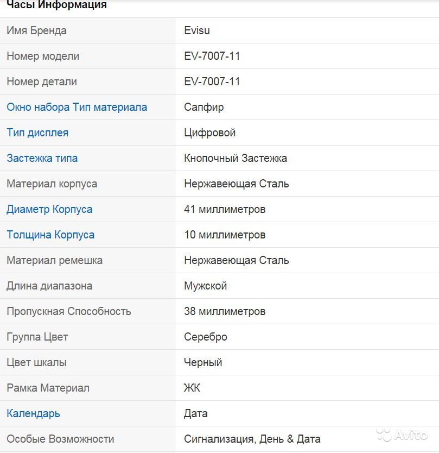Click the '38 миллиметров' value
The height and width of the screenshot is (453, 439).
pyautogui.click(x=225, y=311)
